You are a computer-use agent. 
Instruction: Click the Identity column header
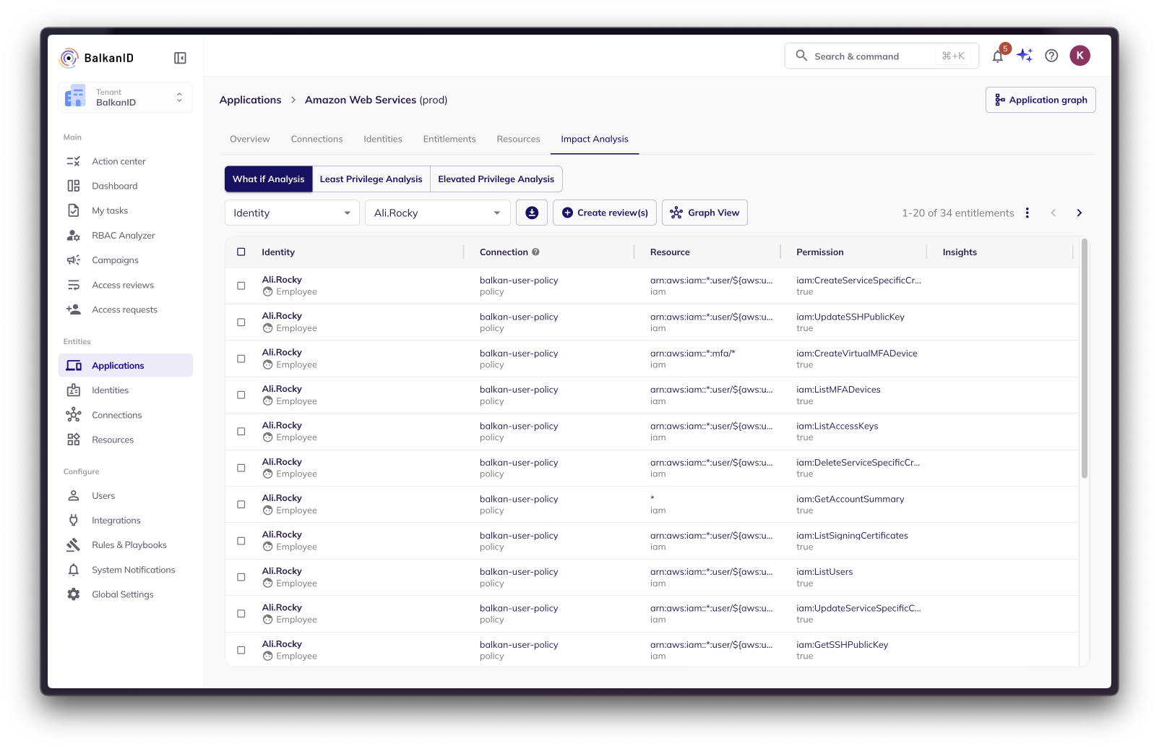click(278, 252)
